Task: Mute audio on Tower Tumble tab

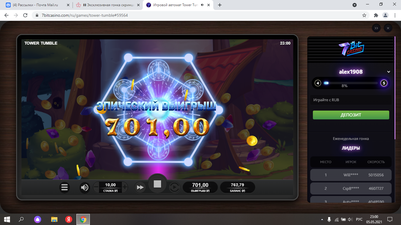Action: tap(202, 5)
